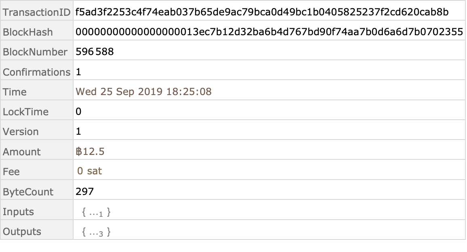Click the Inputs key label

point(18,212)
